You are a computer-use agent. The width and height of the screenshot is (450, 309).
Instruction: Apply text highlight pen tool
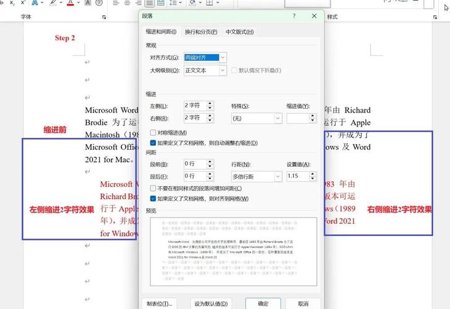[53, 3]
